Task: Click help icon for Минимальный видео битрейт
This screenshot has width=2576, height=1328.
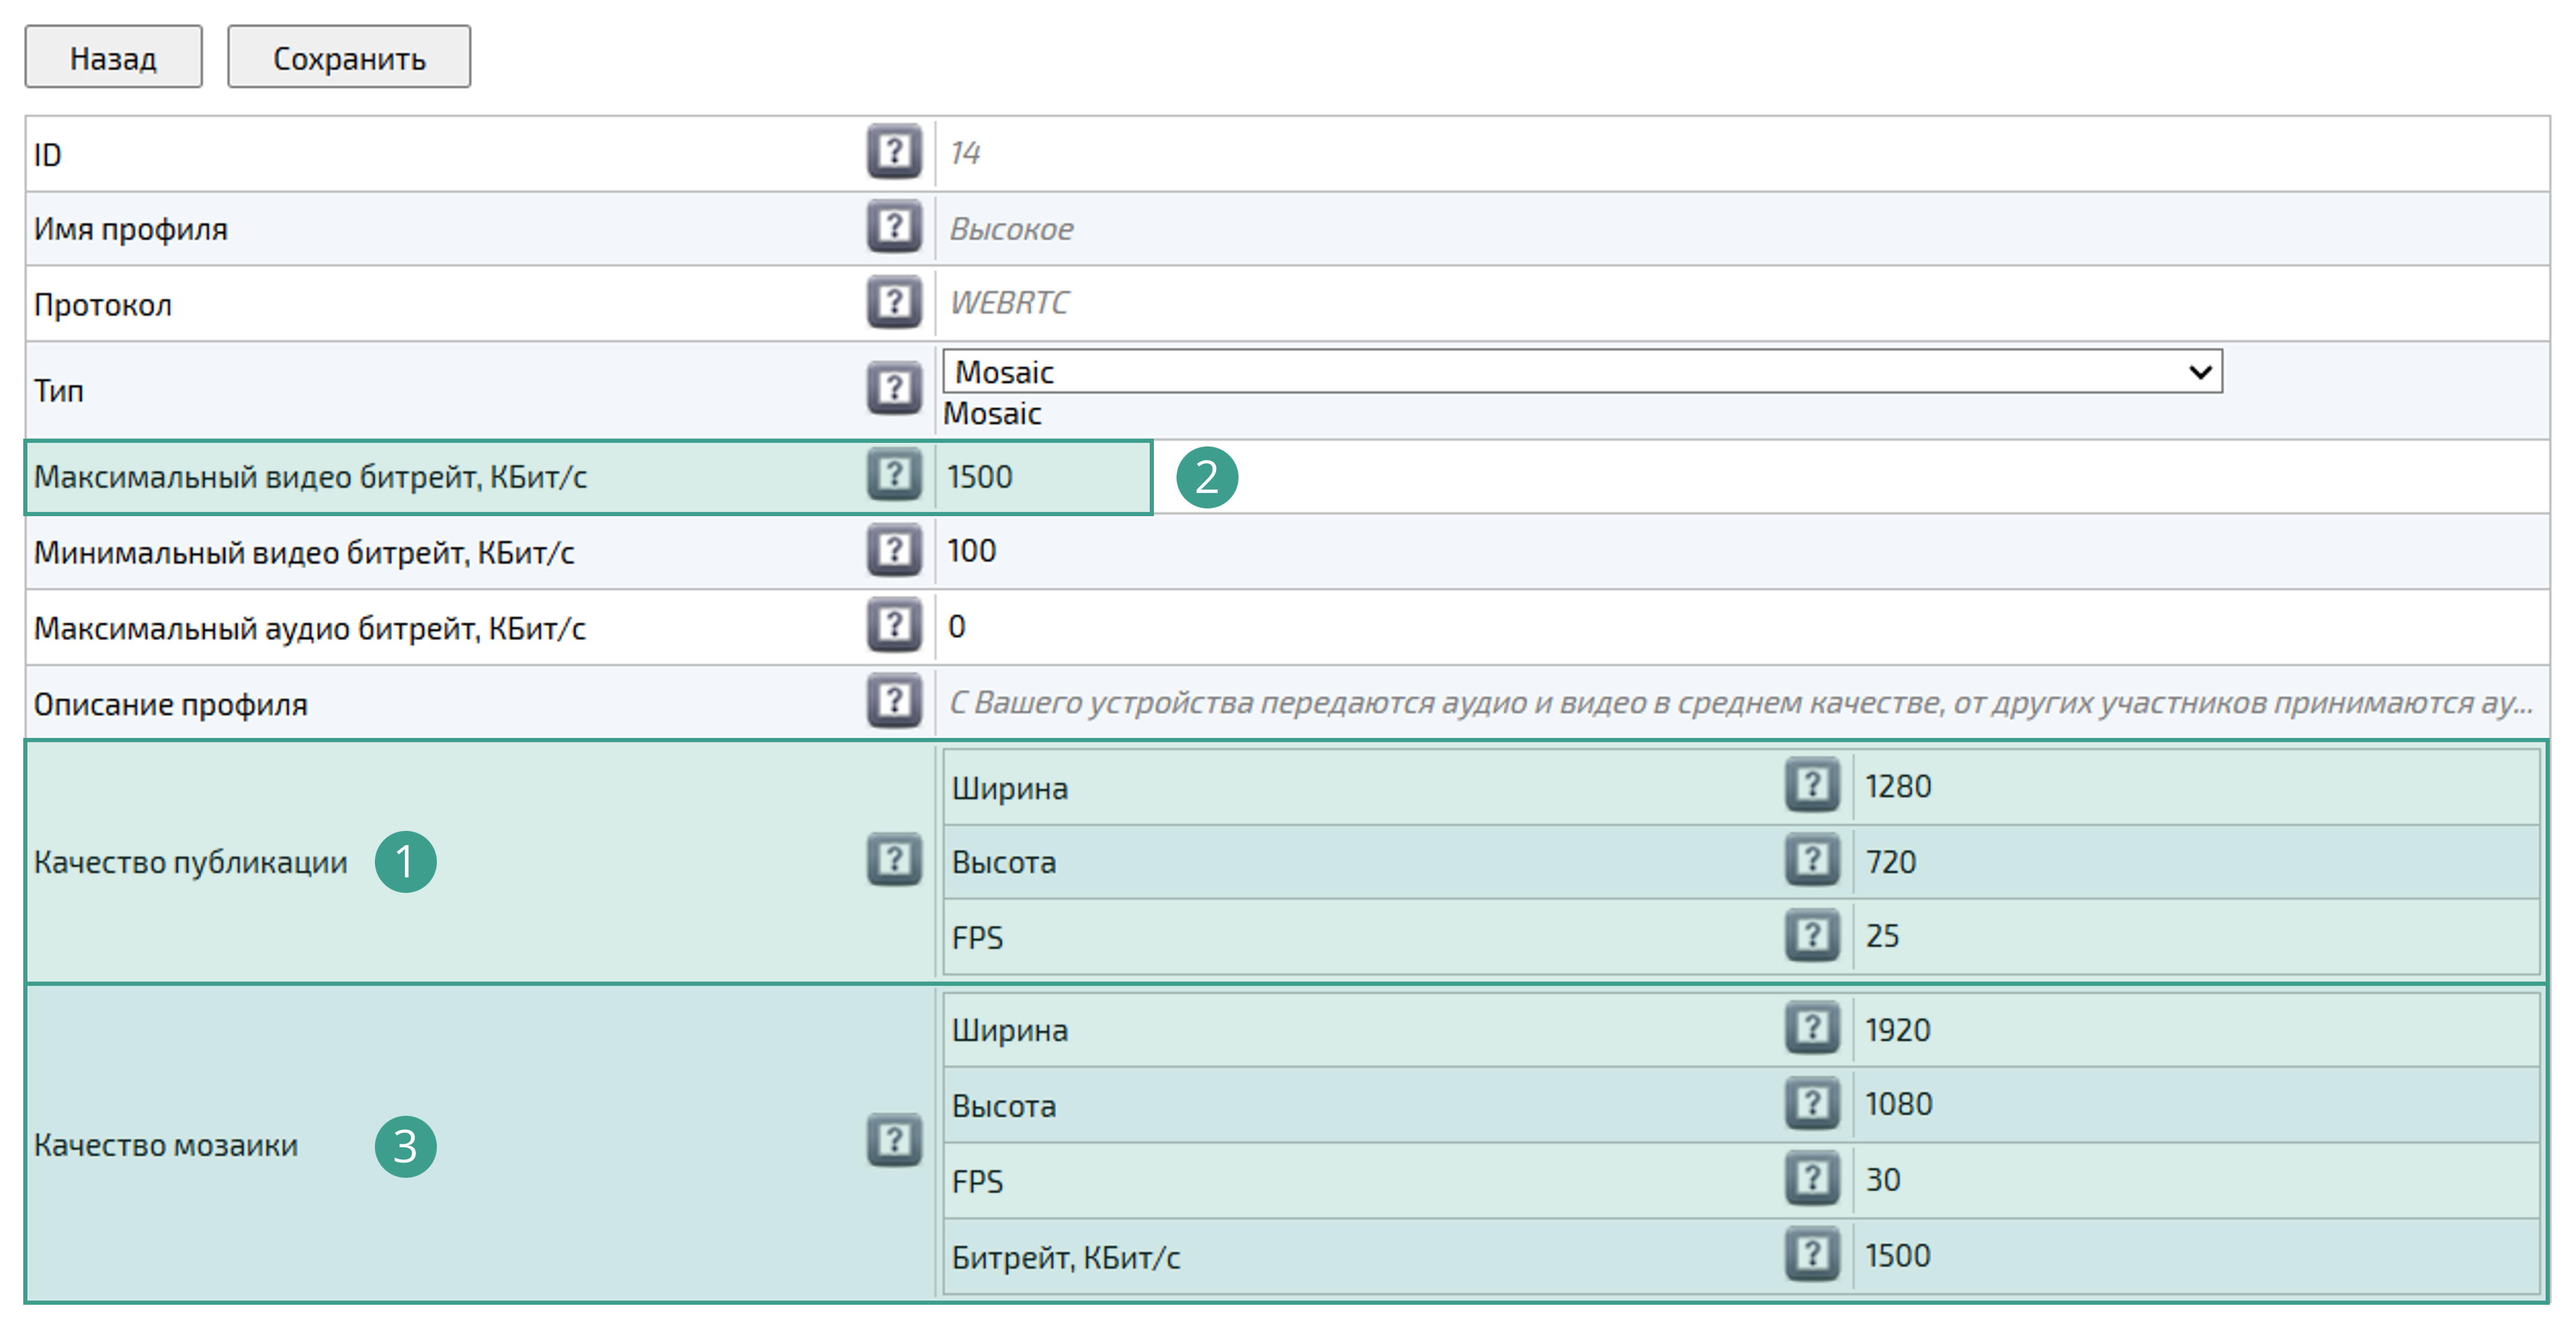Action: click(893, 550)
